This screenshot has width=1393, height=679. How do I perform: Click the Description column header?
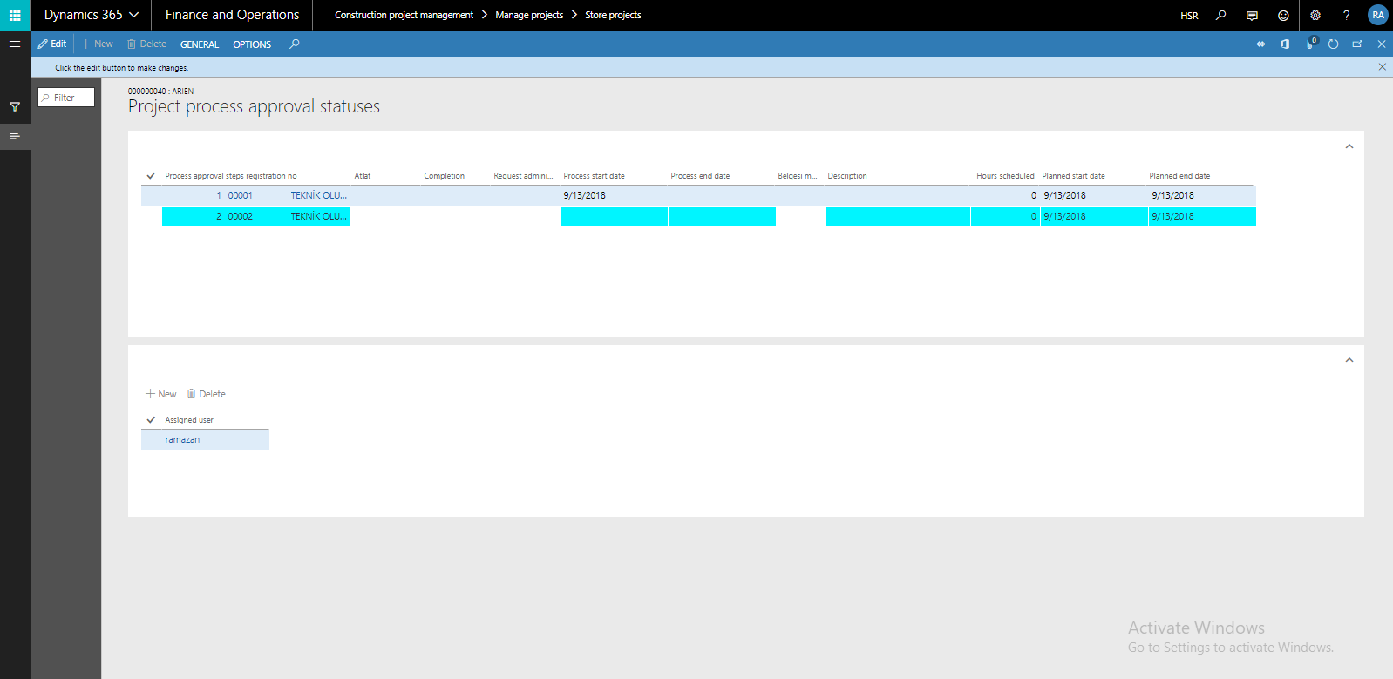847,176
